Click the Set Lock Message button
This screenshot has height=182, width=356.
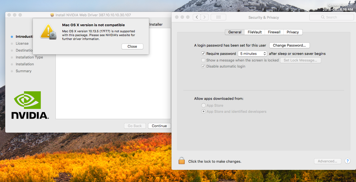[x=300, y=60]
